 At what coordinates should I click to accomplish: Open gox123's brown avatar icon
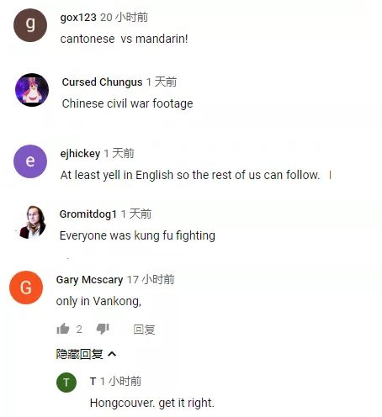click(x=30, y=25)
